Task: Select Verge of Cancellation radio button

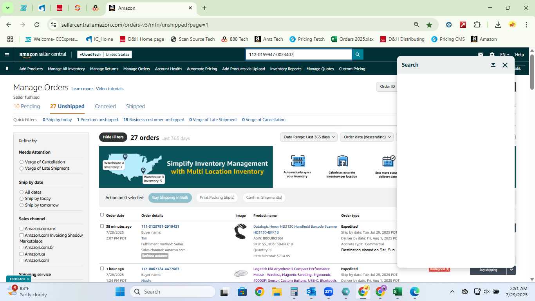Action: tap(22, 162)
